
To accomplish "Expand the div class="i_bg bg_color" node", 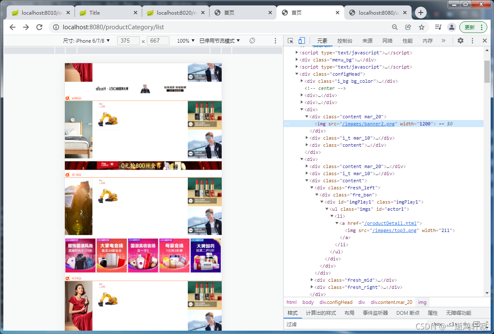I will click(x=302, y=81).
